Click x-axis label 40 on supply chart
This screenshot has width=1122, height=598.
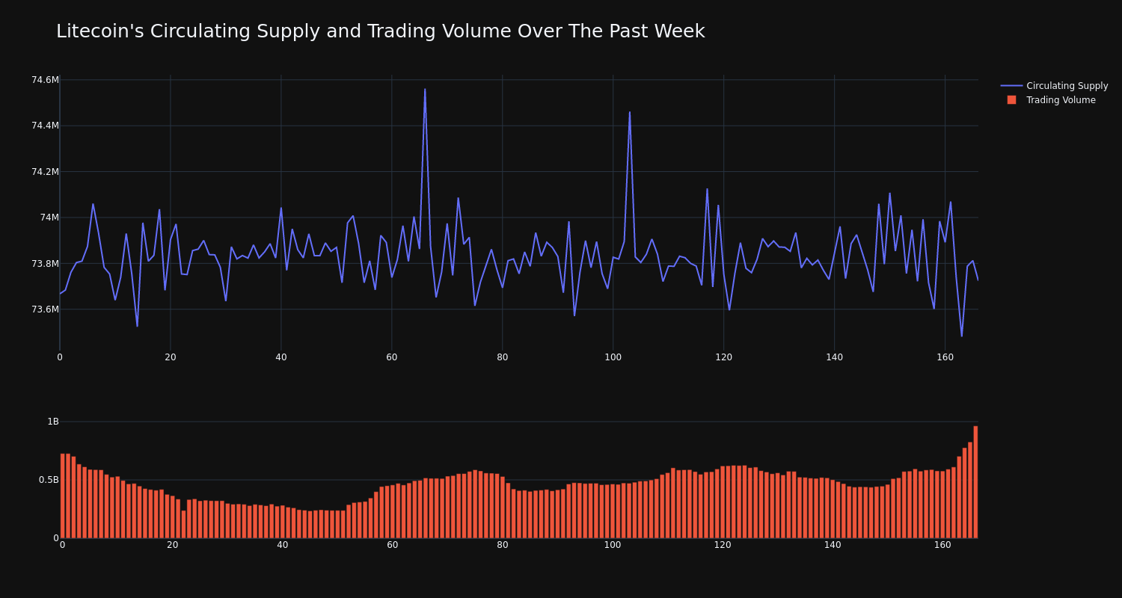[x=281, y=357]
